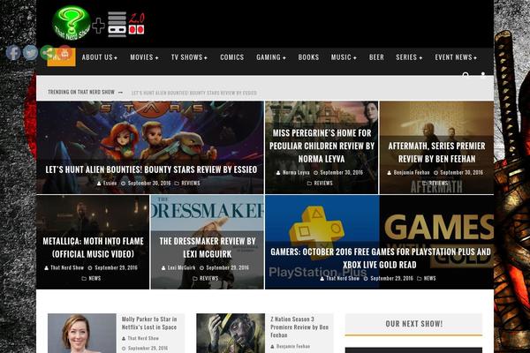Open Miss Peregrine's Home review headline
The width and height of the screenshot is (530, 353).
coord(322,146)
